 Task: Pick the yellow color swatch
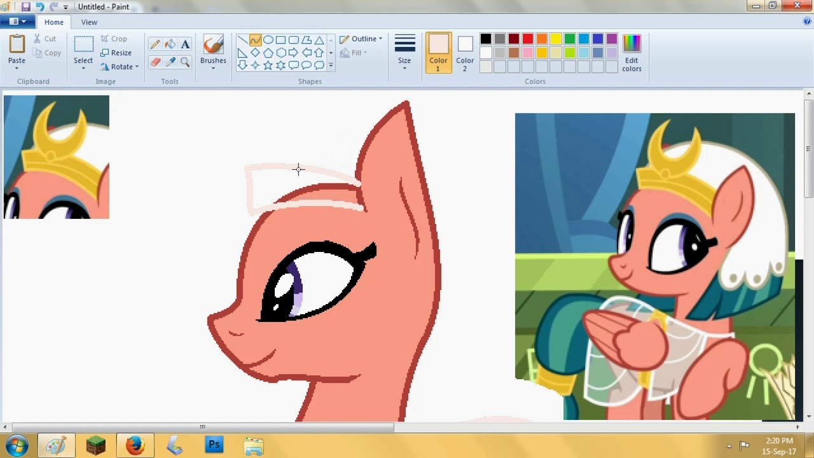(556, 39)
